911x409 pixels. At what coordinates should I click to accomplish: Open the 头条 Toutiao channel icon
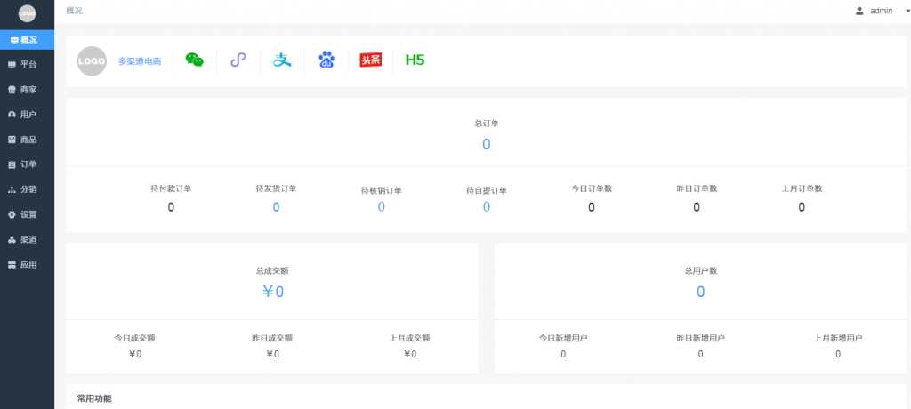pos(371,60)
